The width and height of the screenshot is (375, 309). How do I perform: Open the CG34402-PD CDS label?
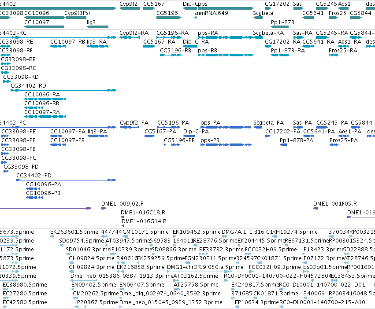click(34, 176)
